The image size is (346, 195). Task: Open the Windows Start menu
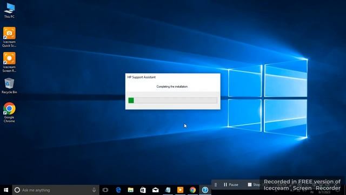click(6, 190)
